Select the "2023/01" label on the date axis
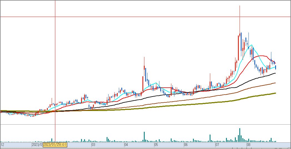The height and width of the screenshot is (149, 291). coord(37,145)
